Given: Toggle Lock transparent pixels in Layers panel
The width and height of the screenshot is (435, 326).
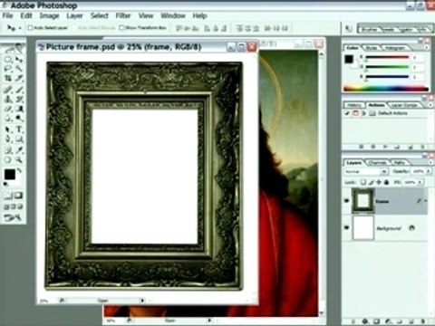Looking at the screenshot, I should [363, 182].
